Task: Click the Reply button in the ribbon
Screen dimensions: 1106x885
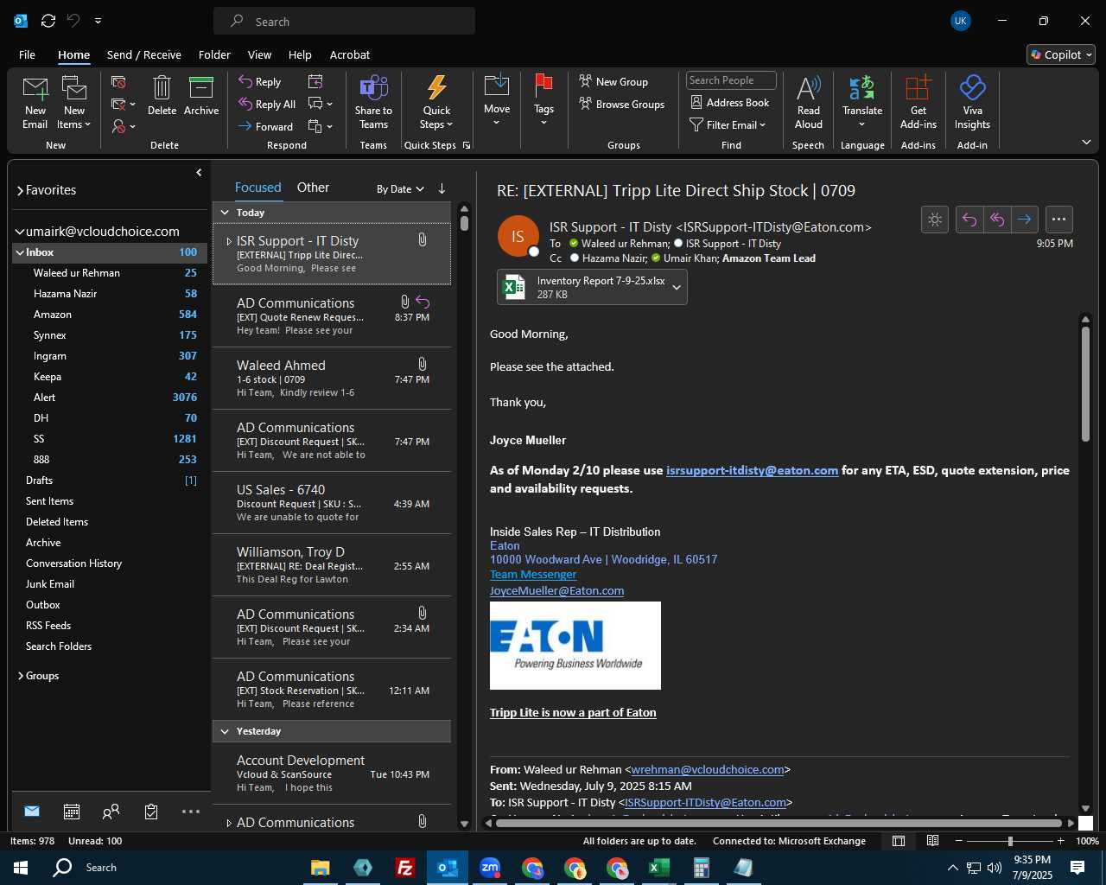Action: 260,82
